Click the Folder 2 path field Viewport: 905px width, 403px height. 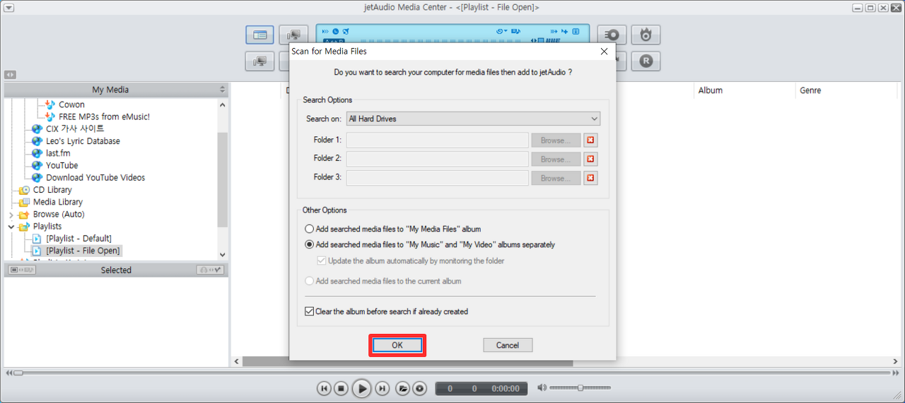[437, 159]
